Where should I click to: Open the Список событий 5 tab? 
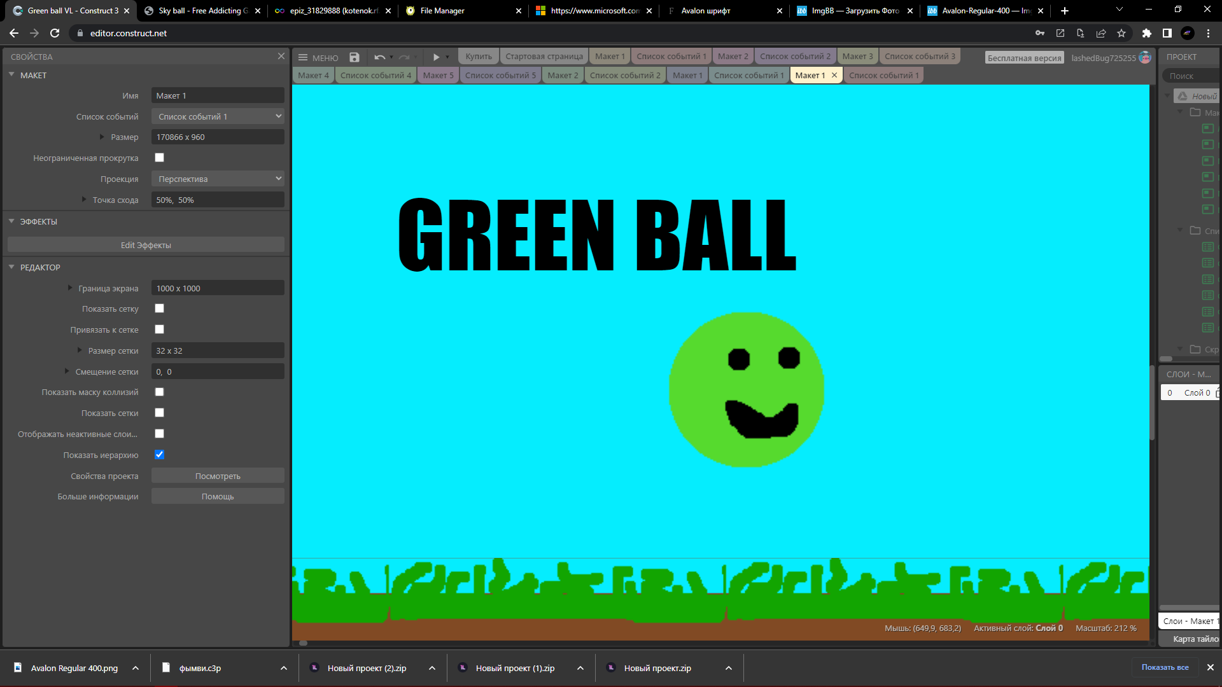click(500, 75)
